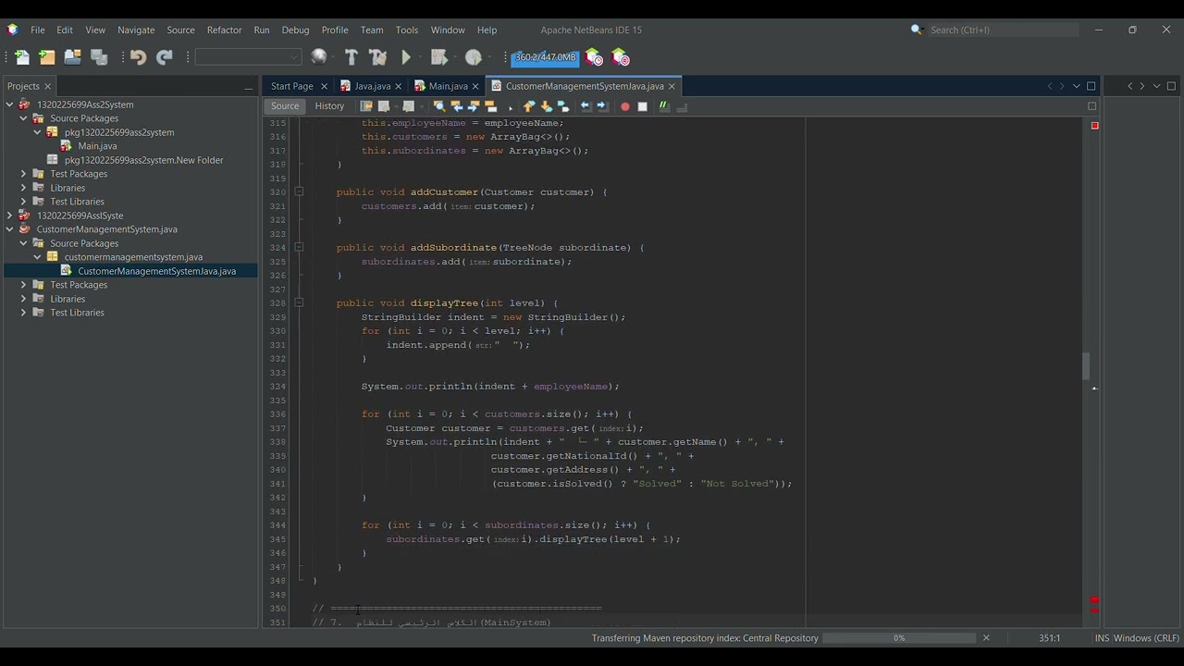1184x666 pixels.
Task: Switch the editor to History view
Action: click(x=329, y=106)
